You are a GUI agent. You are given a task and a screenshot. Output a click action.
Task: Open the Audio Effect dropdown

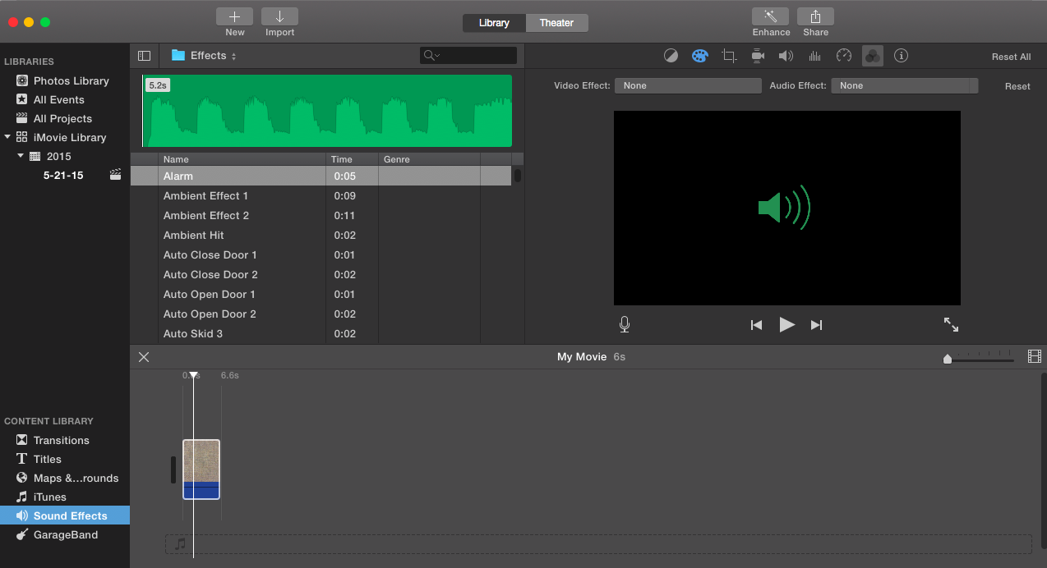904,85
